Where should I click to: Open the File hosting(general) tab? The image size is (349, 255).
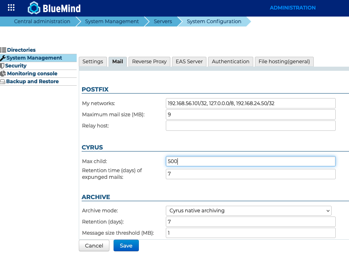284,62
